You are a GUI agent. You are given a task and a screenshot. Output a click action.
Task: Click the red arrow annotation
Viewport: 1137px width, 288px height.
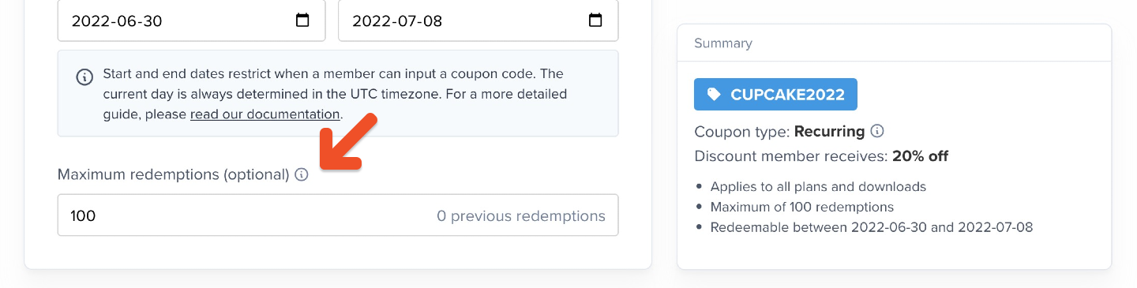point(348,141)
